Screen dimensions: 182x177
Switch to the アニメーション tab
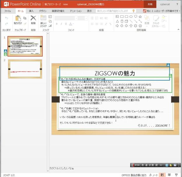pyautogui.click(x=76, y=11)
